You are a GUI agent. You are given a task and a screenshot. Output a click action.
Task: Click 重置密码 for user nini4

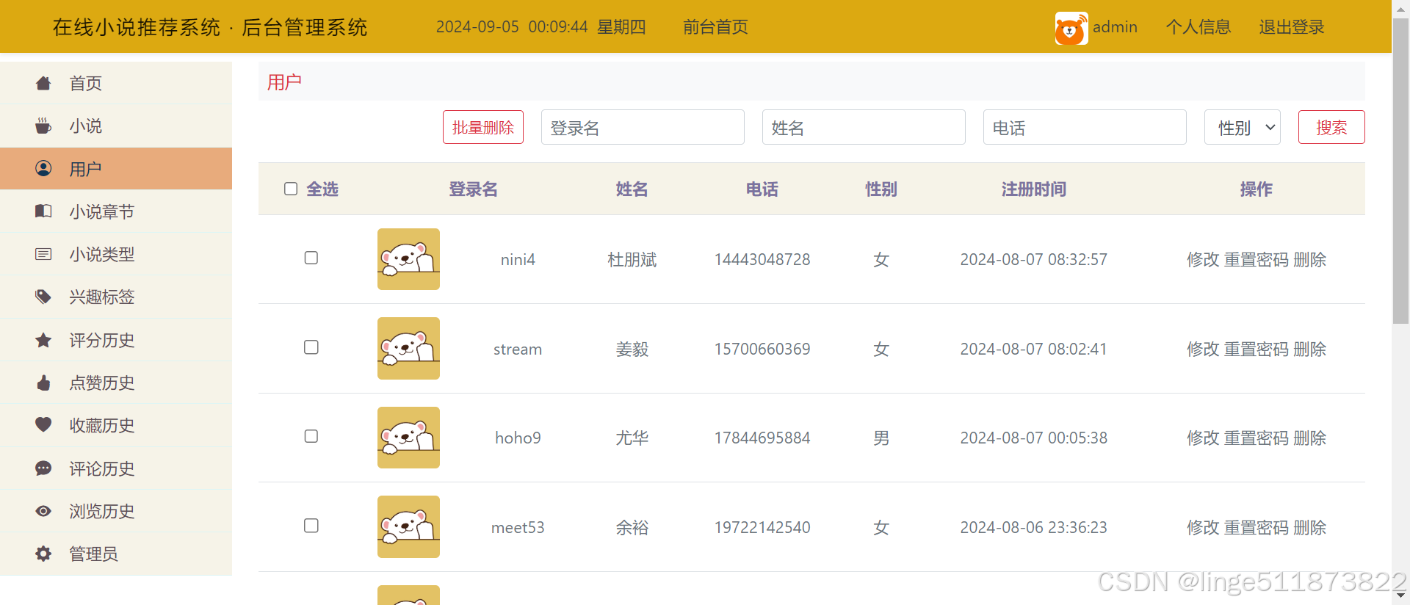(1257, 259)
